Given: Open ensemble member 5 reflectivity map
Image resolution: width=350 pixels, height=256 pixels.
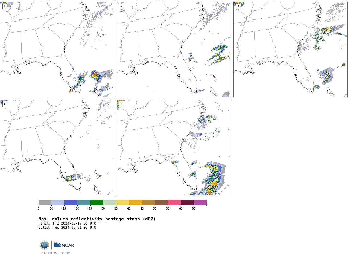Looking at the screenshot, I should [174, 147].
